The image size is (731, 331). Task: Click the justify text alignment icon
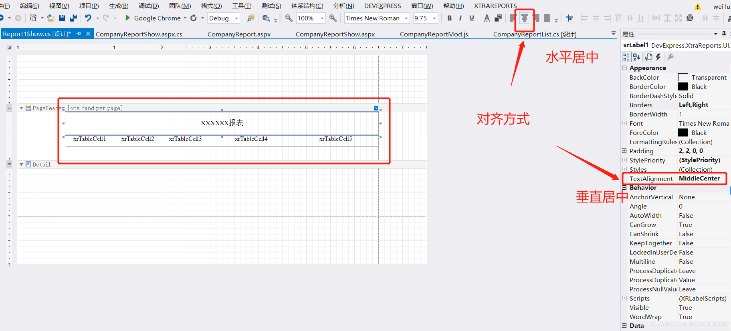click(547, 18)
